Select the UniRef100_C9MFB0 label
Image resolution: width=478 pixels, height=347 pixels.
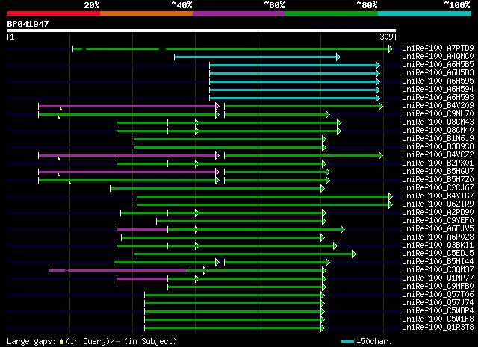coord(438,287)
